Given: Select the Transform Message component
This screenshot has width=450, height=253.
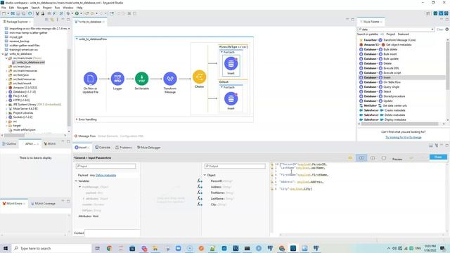Looking at the screenshot, I should [x=170, y=79].
